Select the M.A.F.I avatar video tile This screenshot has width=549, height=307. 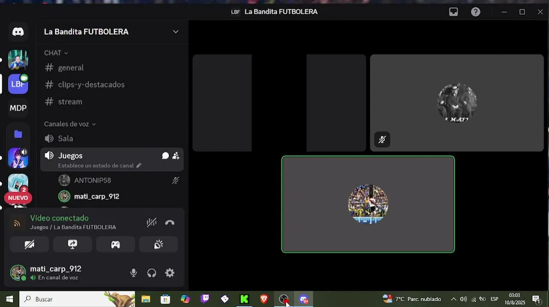click(457, 103)
